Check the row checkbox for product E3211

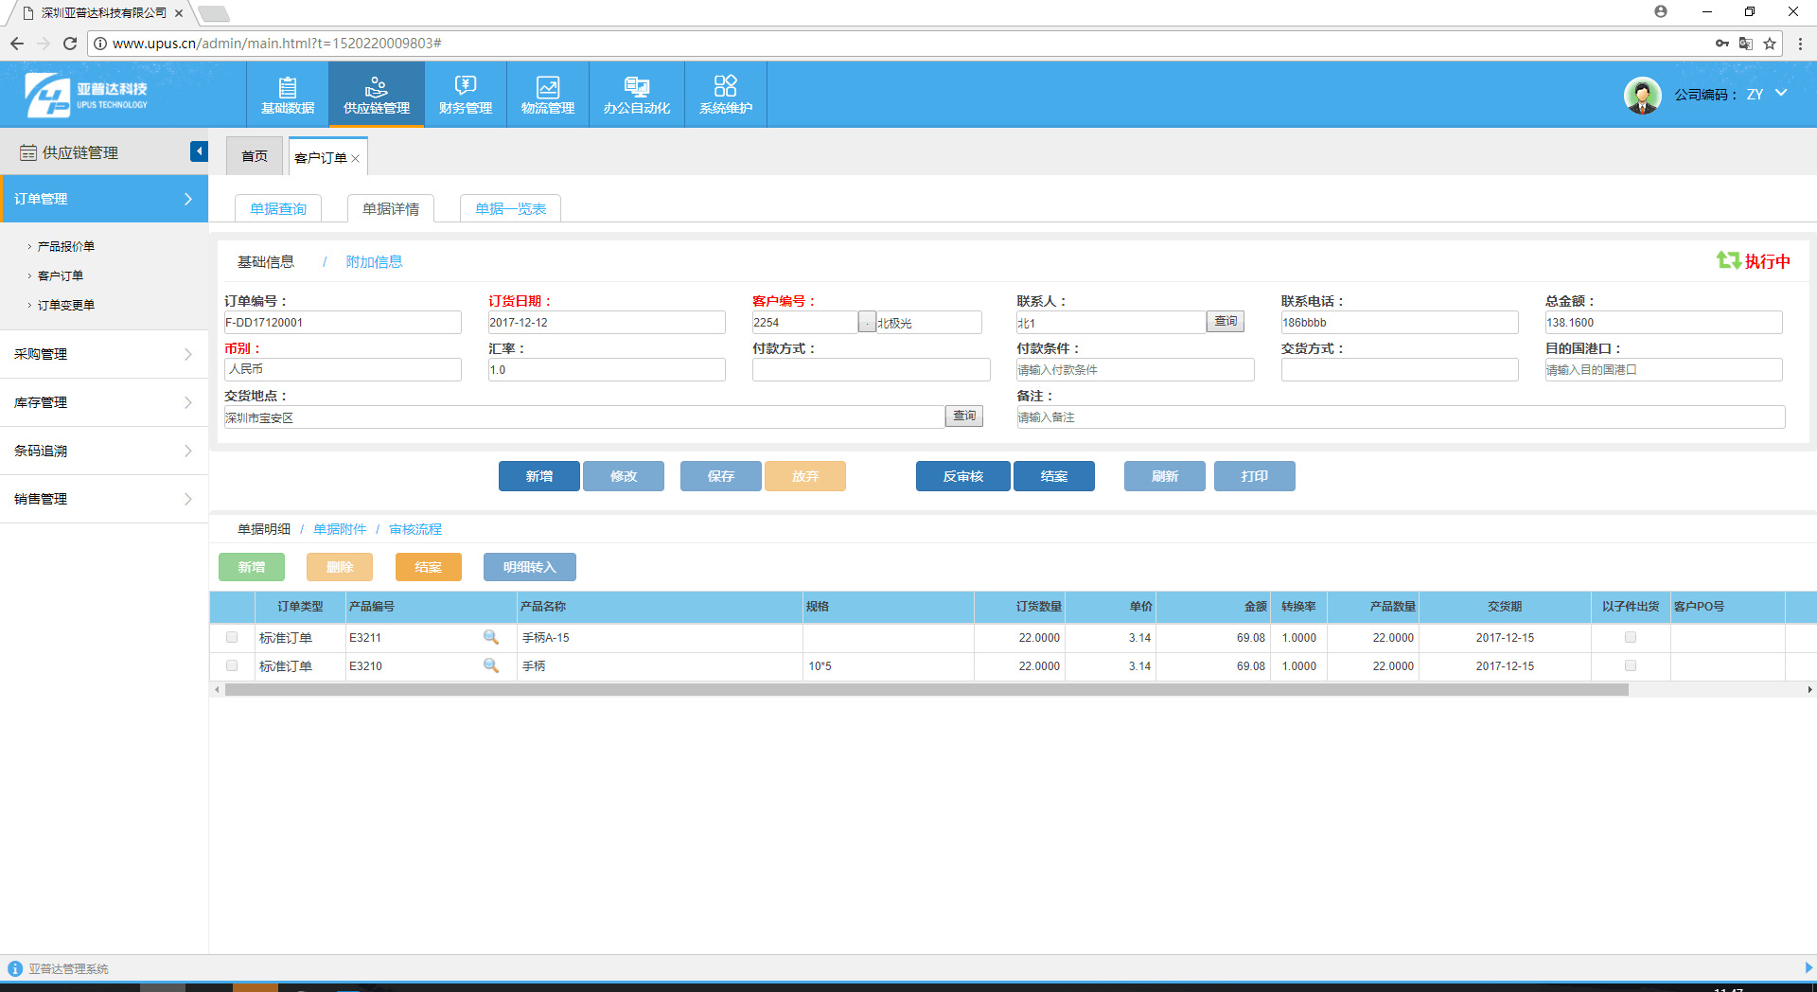(231, 637)
